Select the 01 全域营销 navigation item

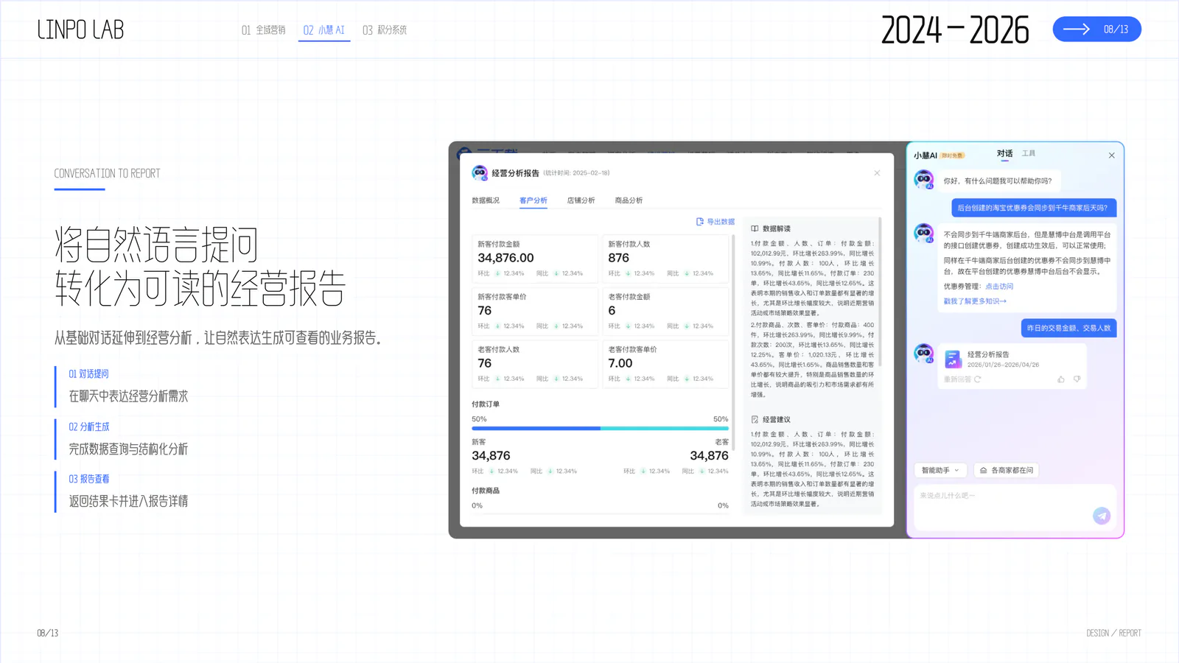pyautogui.click(x=263, y=30)
